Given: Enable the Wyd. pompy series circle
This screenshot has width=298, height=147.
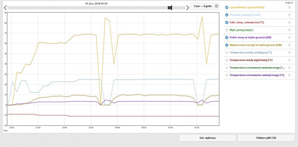Looking at the screenshot, I should coord(227,30).
